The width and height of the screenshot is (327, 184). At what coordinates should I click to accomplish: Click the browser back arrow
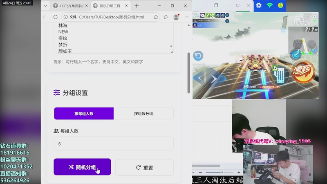click(x=45, y=17)
